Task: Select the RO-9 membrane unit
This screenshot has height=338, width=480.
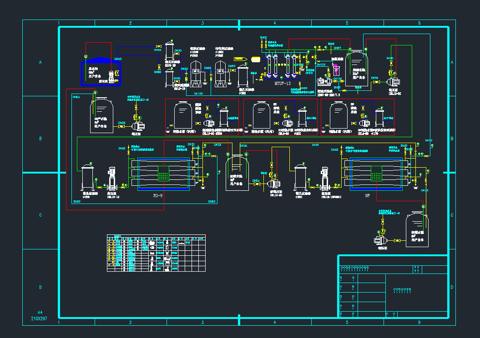Action: (163, 175)
